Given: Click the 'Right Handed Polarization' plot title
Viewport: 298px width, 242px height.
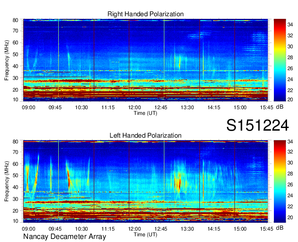Looking at the screenshot, I should coord(145,14).
